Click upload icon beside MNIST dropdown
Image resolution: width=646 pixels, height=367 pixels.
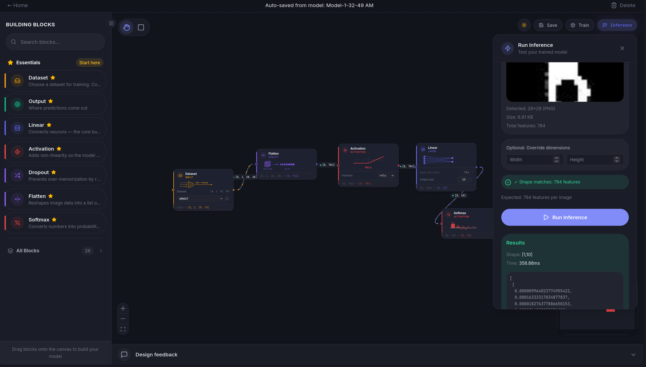227,199
